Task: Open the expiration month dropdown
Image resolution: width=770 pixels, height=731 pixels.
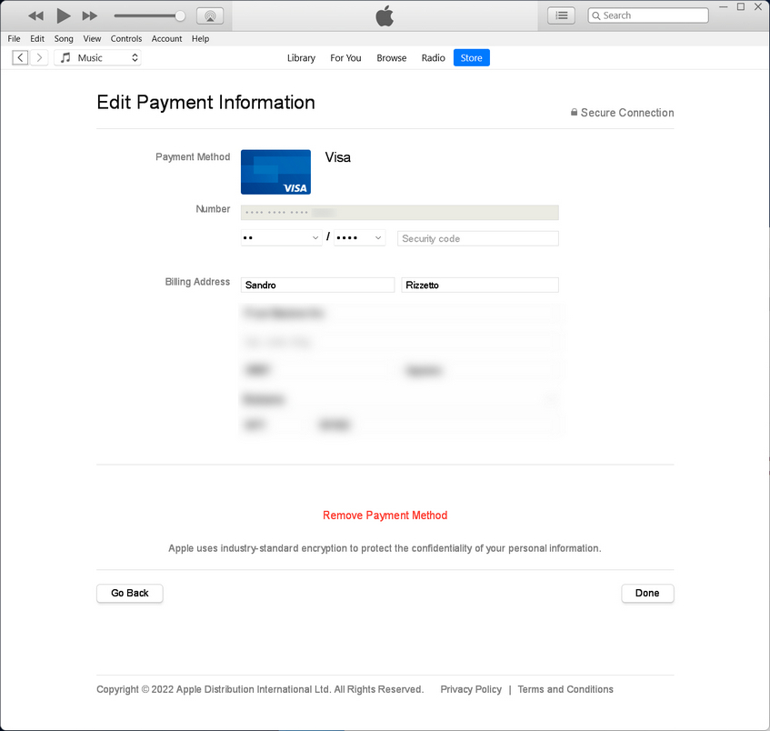Action: pyautogui.click(x=282, y=238)
